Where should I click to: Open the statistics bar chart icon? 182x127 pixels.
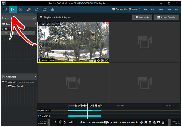53,9
